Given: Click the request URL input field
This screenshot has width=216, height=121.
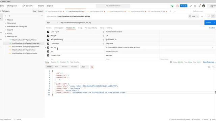Looking at the screenshot, I should coord(131,23).
